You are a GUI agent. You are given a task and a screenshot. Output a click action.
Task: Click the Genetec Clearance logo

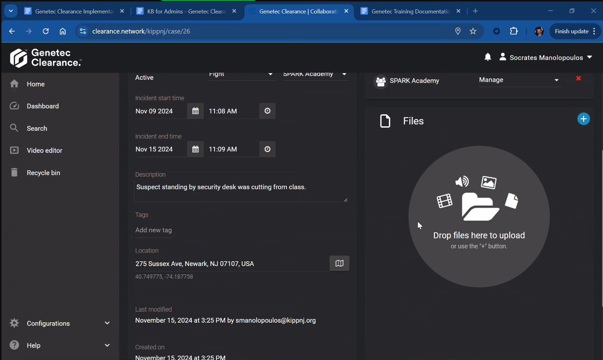(x=46, y=58)
